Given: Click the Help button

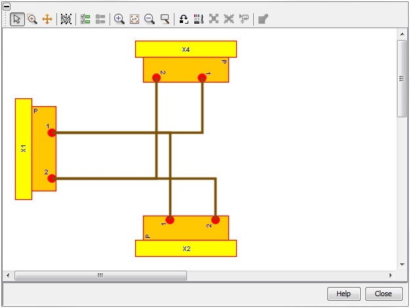Looking at the screenshot, I should 344,294.
